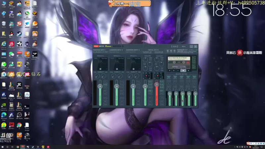The width and height of the screenshot is (265, 149).
Task: Open NetEase Cloud Music desktop icon
Action: pyautogui.click(x=12, y=44)
